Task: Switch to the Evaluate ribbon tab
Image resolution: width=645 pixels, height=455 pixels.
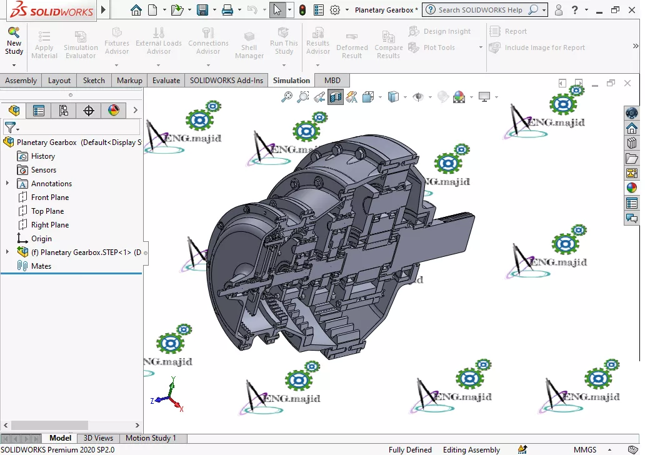Action: pos(166,80)
